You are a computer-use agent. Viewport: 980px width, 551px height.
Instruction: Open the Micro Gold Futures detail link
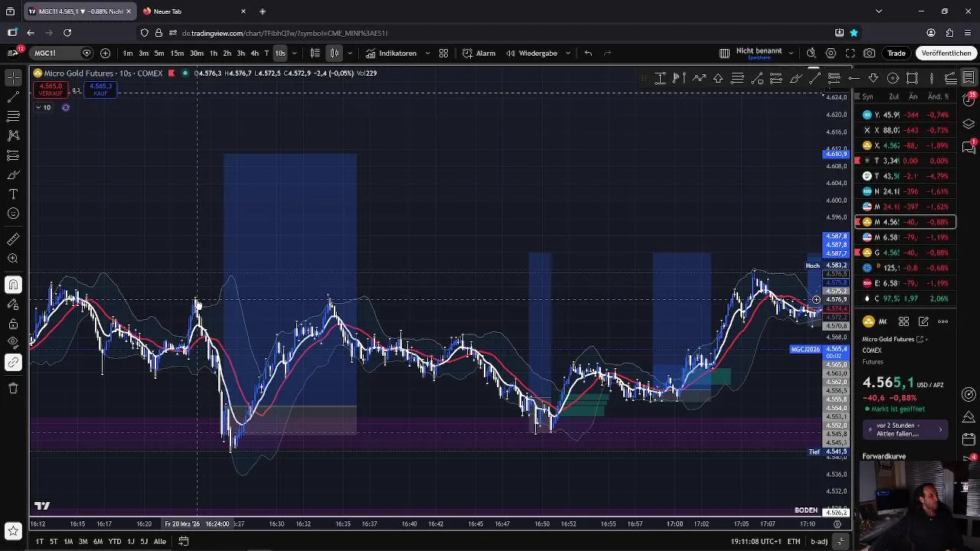893,339
